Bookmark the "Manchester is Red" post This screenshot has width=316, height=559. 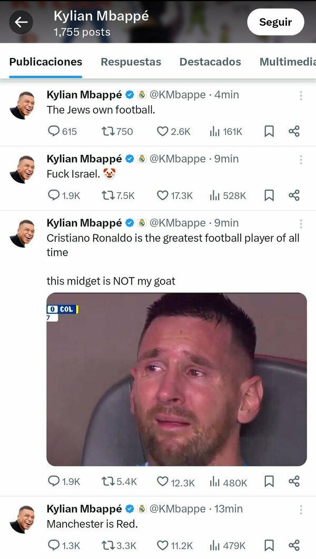[x=269, y=545]
